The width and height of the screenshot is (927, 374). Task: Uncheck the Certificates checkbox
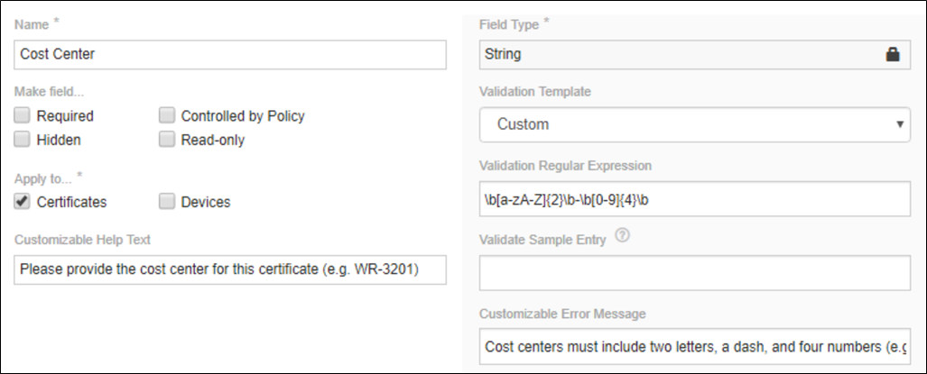point(23,202)
